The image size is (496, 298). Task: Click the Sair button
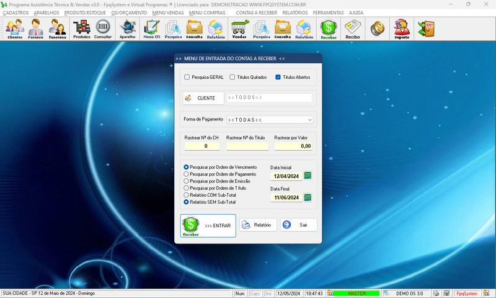(x=298, y=225)
